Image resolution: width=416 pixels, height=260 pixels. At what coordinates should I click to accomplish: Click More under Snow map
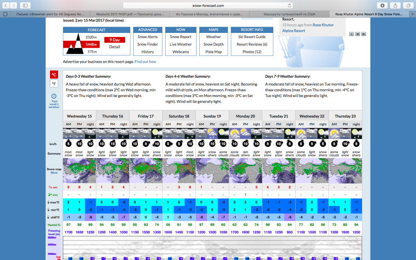coord(54,173)
